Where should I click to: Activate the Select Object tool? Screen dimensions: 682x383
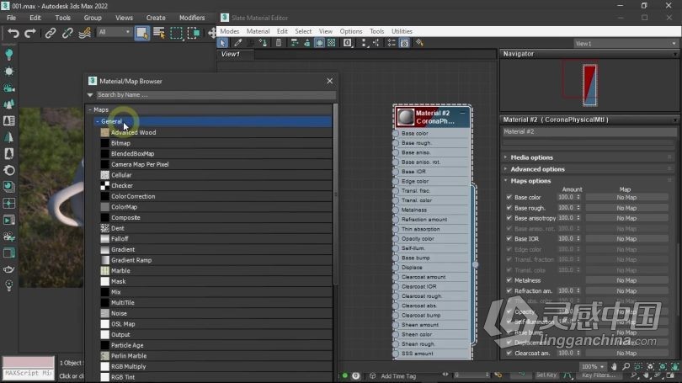click(x=141, y=33)
